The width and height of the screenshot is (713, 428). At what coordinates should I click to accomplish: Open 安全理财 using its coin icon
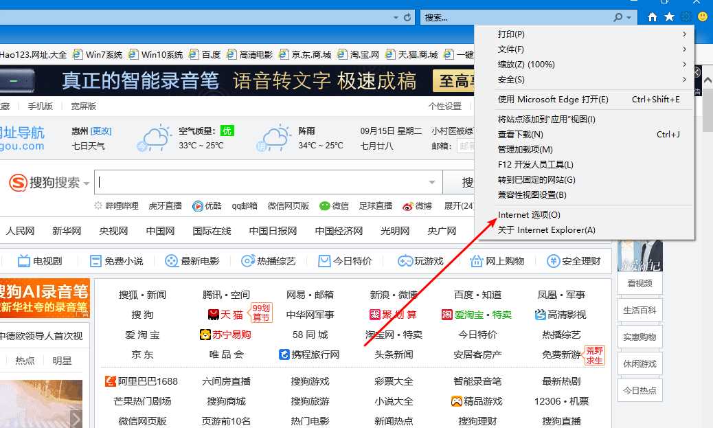coord(553,262)
